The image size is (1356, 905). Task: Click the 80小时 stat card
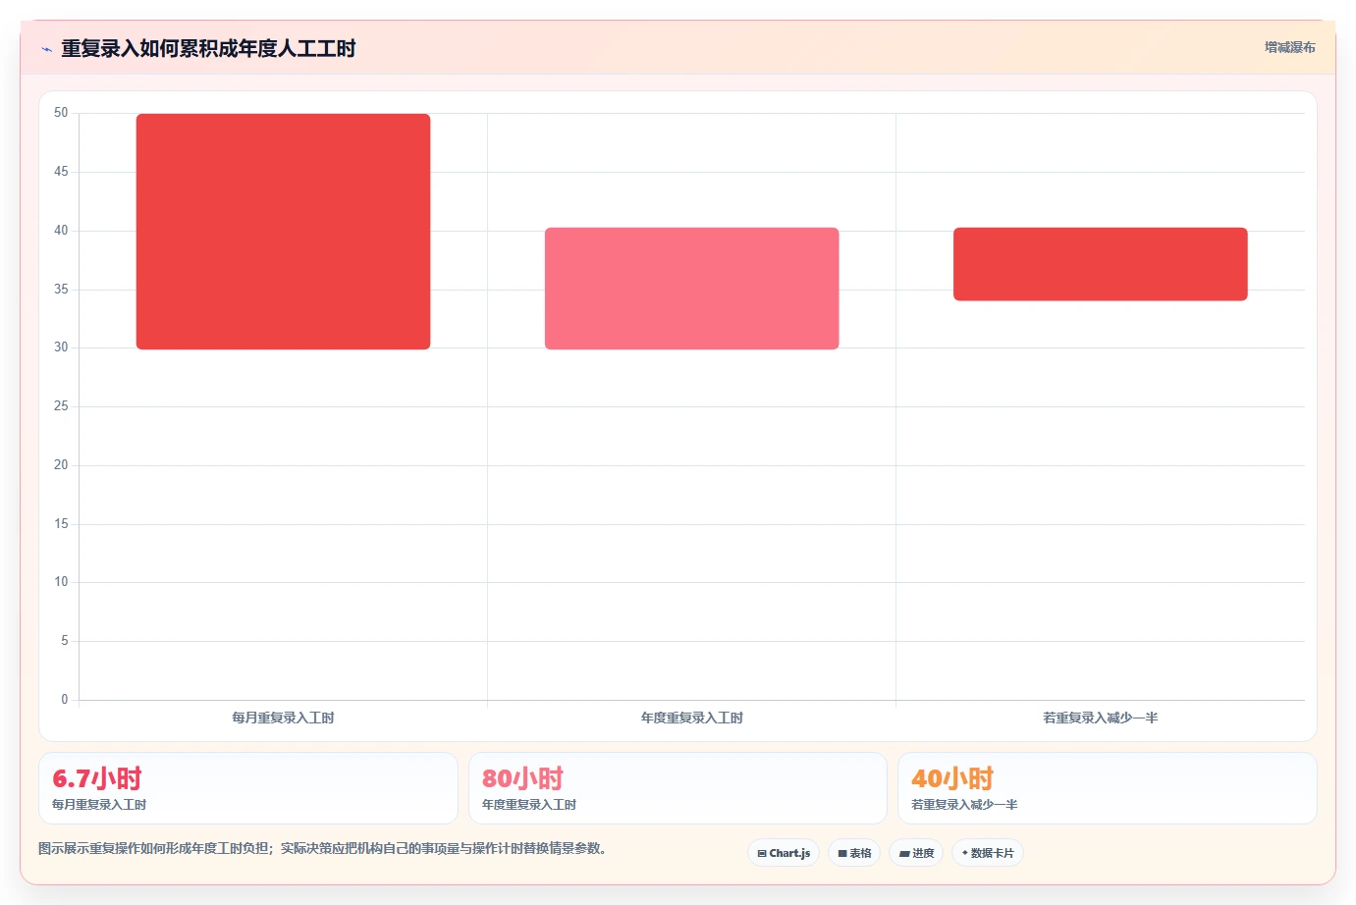[x=678, y=788]
